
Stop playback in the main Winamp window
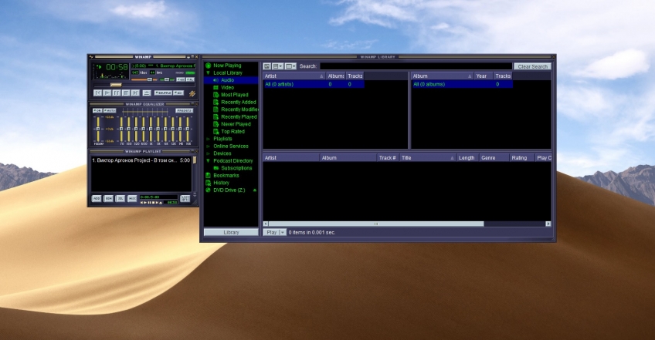[x=126, y=93]
